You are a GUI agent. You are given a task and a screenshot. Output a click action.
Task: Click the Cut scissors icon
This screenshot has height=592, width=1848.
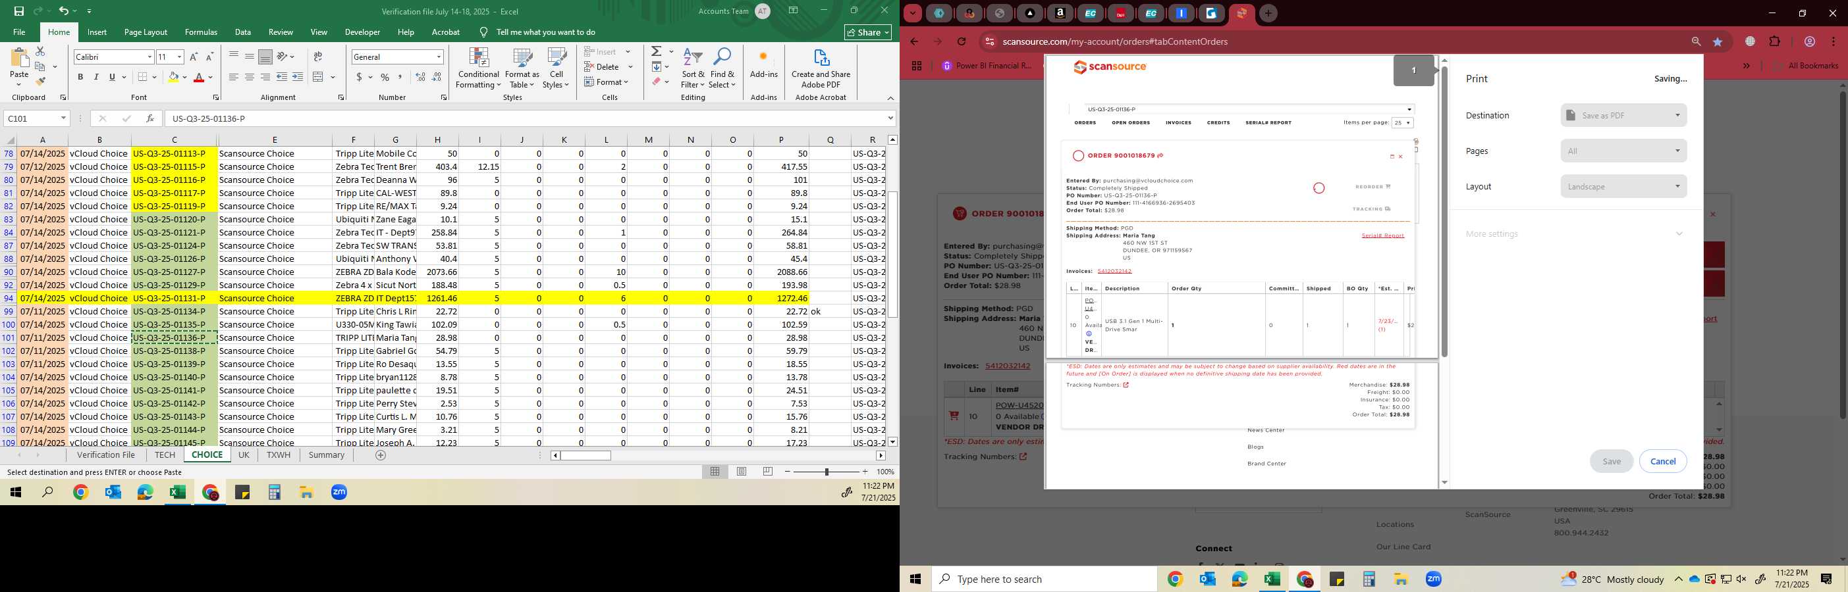point(40,51)
